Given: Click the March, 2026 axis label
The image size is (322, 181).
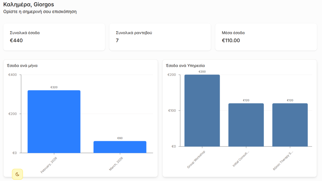Looking at the screenshot, I should [x=116, y=164].
